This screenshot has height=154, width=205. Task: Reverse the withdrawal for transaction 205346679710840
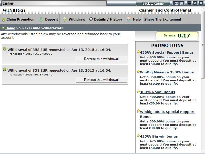click(101, 80)
